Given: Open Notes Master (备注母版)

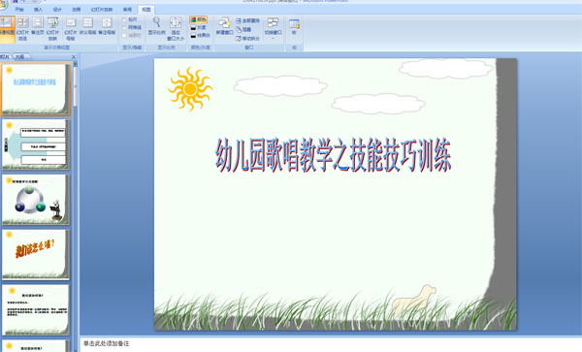Looking at the screenshot, I should tap(107, 27).
